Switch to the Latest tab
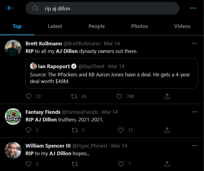The image size is (204, 171). 55,26
